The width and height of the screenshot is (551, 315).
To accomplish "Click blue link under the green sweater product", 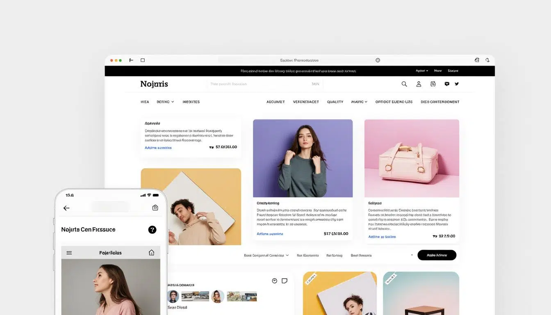I will (x=270, y=234).
